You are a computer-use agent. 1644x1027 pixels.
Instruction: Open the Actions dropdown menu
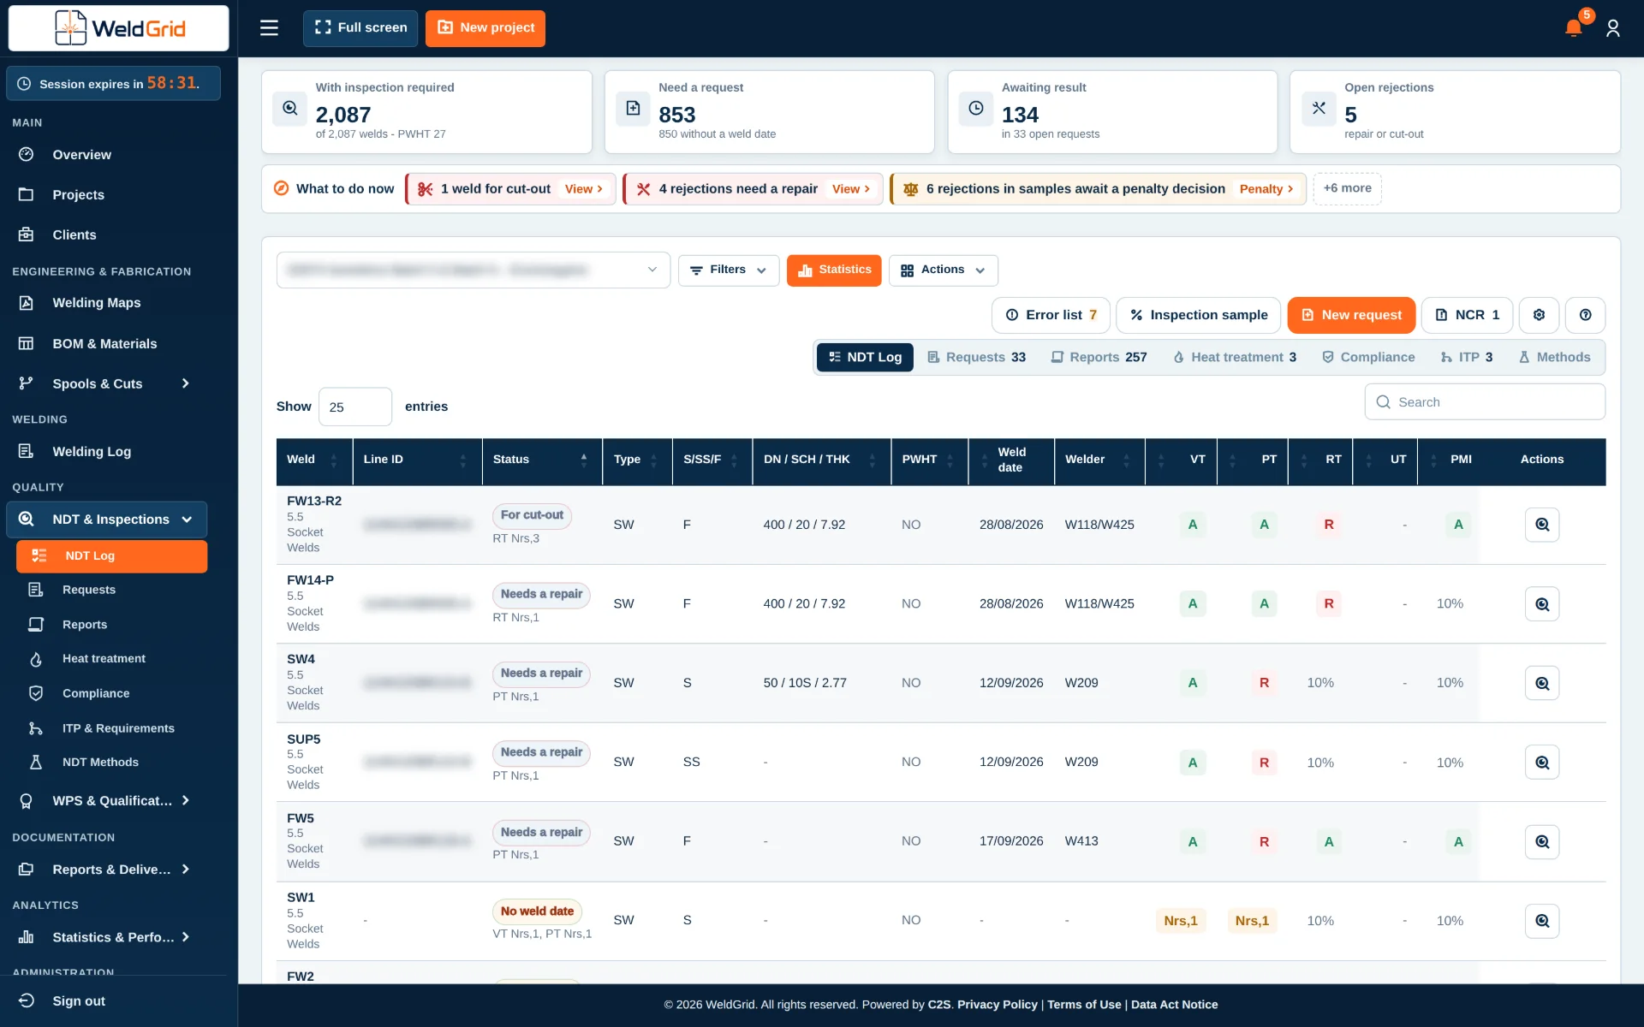point(943,270)
